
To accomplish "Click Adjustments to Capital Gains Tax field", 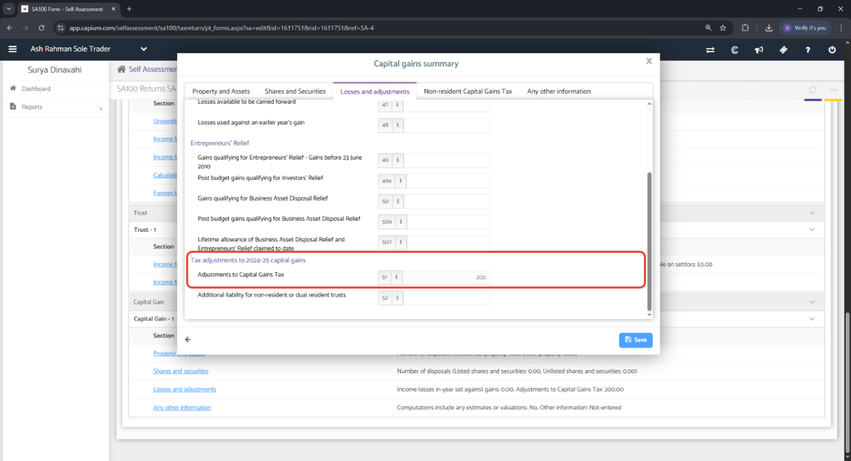I will click(446, 278).
